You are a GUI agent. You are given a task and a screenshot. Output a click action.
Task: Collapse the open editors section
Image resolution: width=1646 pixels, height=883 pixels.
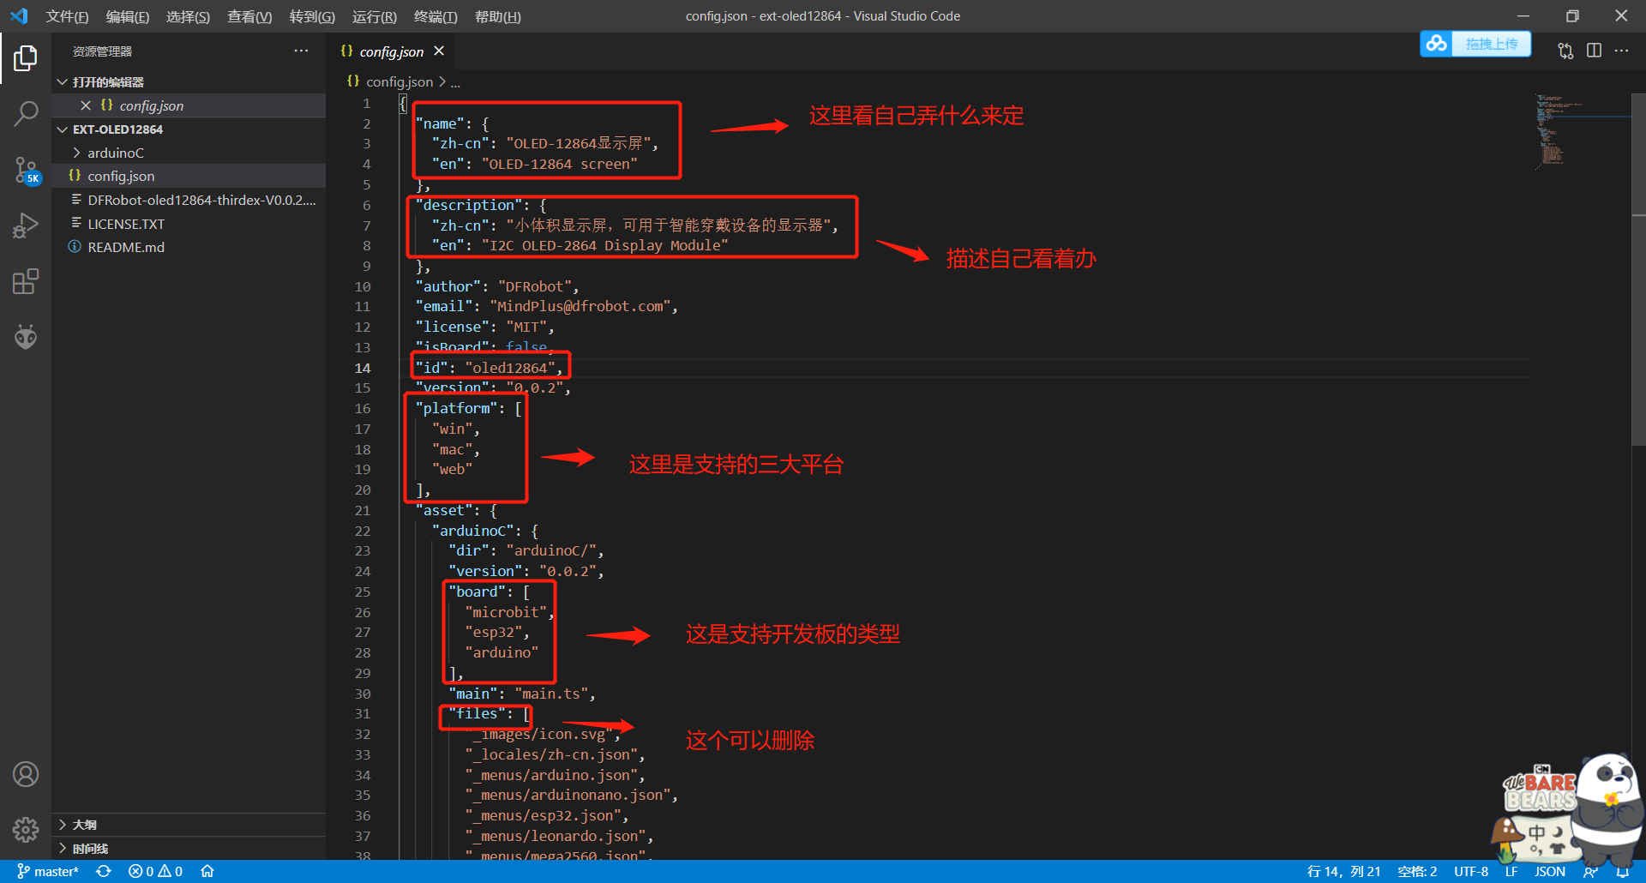coord(189,81)
